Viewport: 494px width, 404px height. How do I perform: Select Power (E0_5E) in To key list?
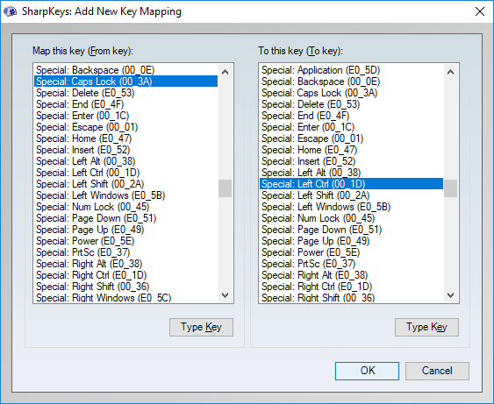coord(351,252)
